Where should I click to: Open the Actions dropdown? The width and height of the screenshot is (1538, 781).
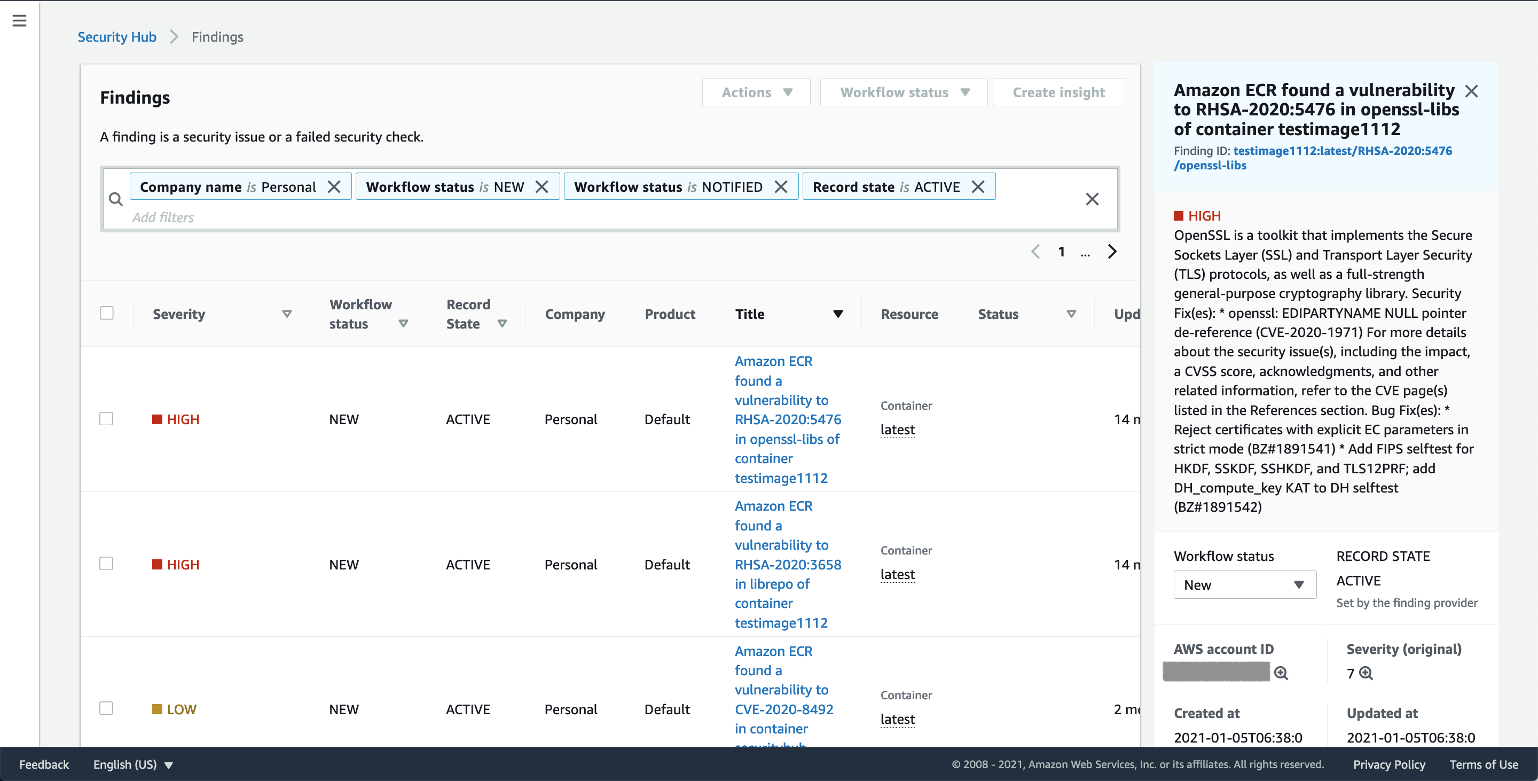pos(756,92)
